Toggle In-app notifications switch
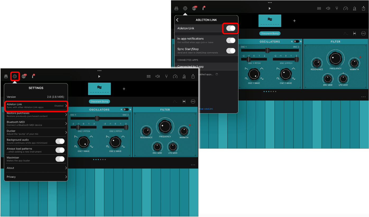369x217 pixels. coord(231,40)
